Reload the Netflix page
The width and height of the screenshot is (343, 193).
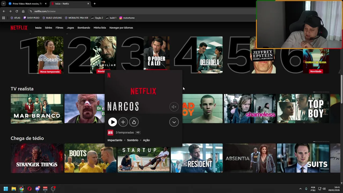17,11
